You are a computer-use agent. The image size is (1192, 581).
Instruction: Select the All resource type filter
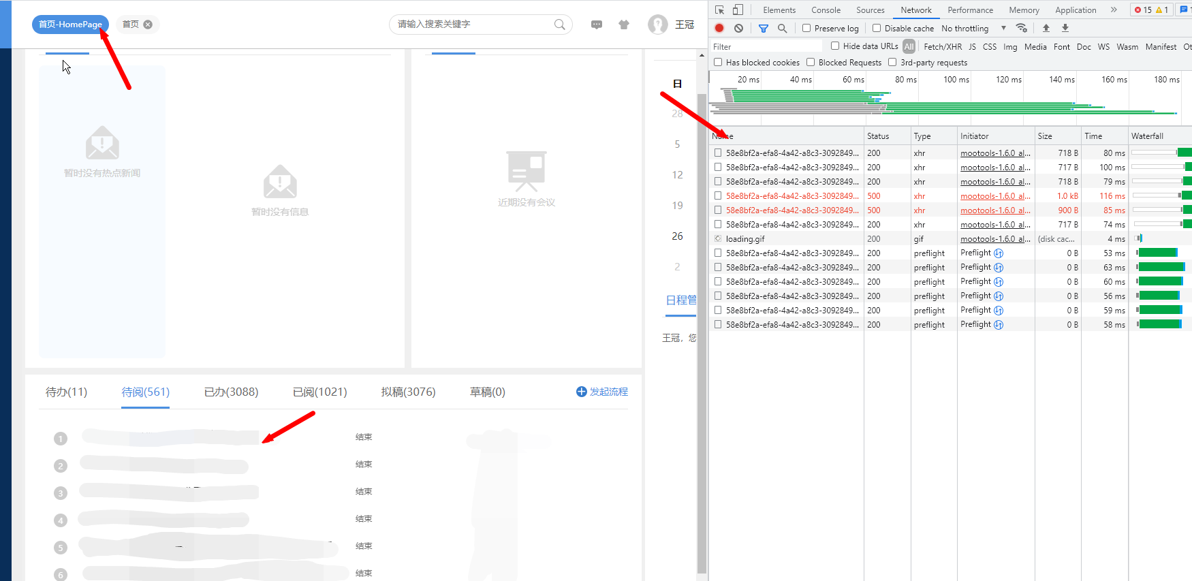click(909, 46)
